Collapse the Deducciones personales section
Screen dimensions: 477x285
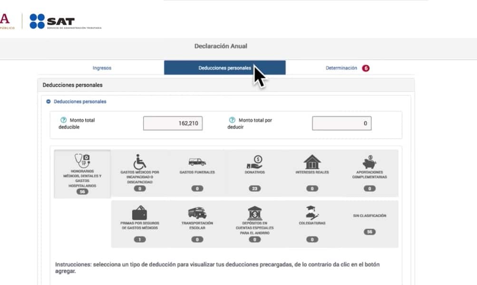(x=49, y=102)
